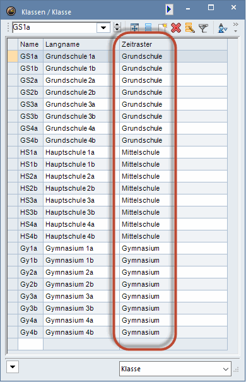Select the Gy3b name cell
The width and height of the screenshot is (246, 382).
click(31, 308)
